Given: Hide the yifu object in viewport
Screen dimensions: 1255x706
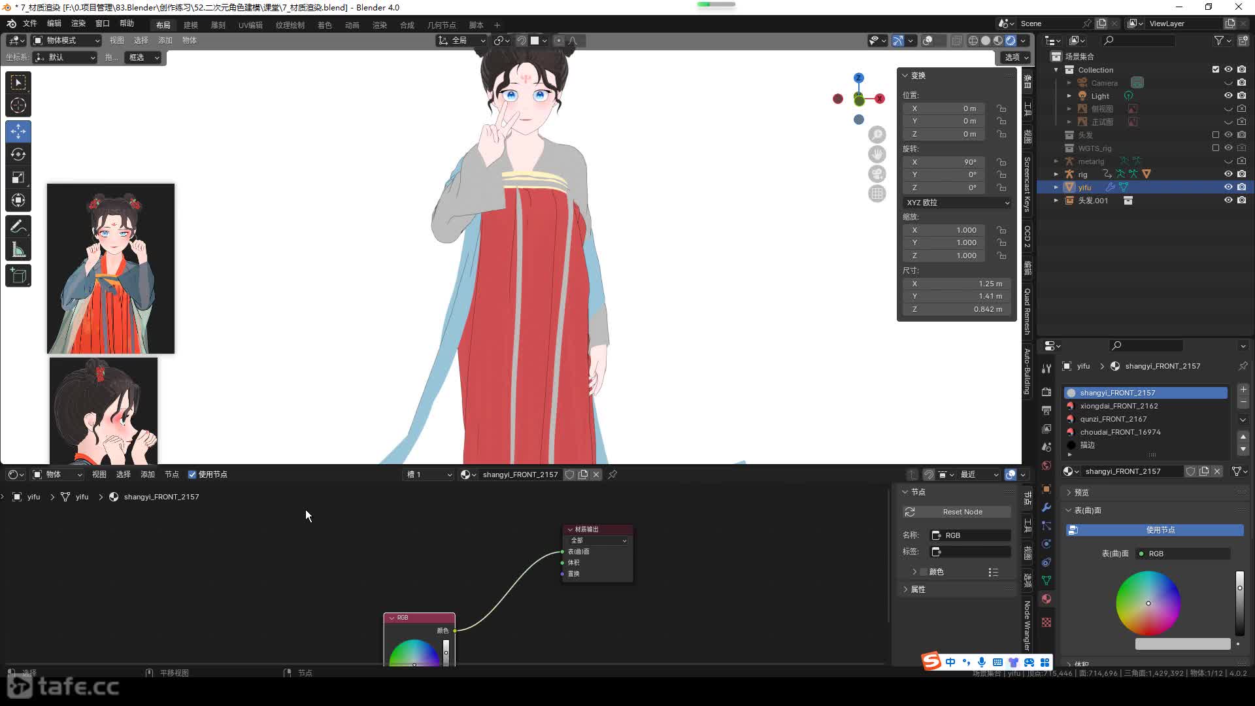Looking at the screenshot, I should pos(1228,187).
